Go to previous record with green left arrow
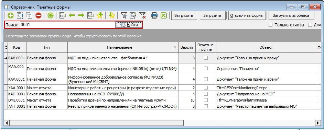The width and height of the screenshot is (324, 130). (x=72, y=15)
